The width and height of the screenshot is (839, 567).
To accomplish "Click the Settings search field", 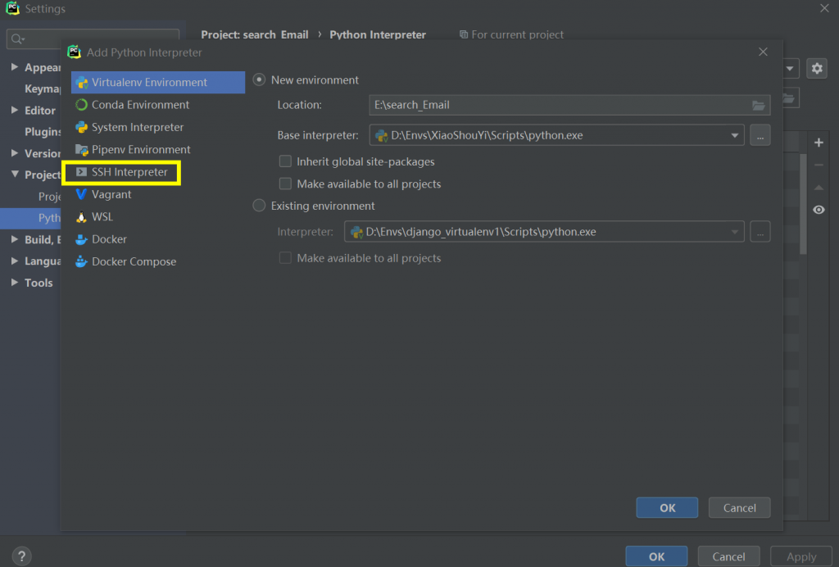I will pyautogui.click(x=93, y=39).
